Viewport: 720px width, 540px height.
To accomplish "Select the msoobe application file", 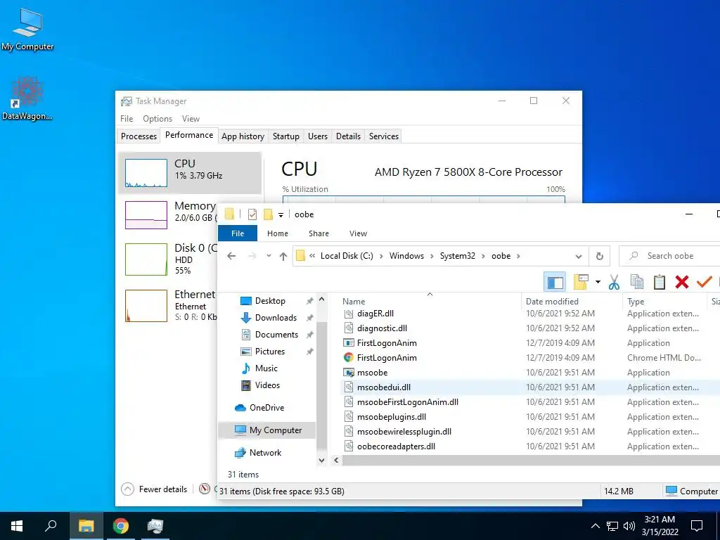I will tap(373, 373).
